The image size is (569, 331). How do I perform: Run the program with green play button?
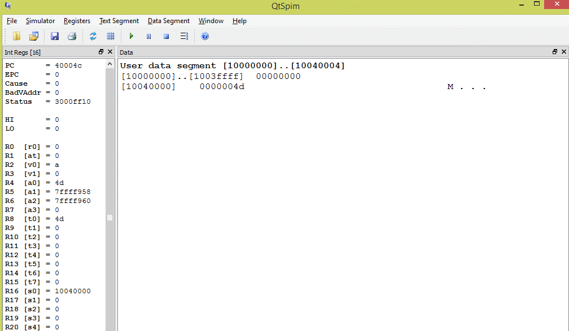132,36
